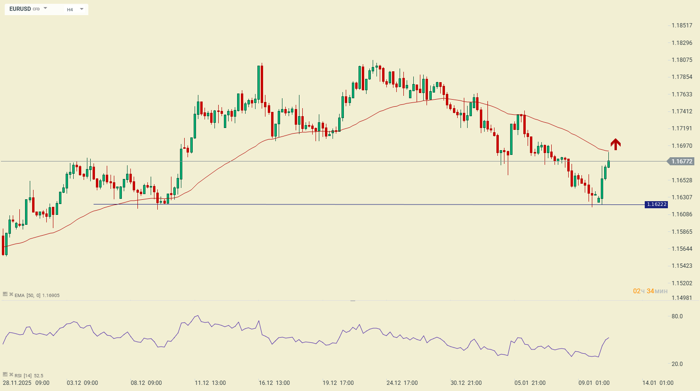Click the EURUSD symbol name
Viewport: 700px width, 391px height.
point(20,9)
